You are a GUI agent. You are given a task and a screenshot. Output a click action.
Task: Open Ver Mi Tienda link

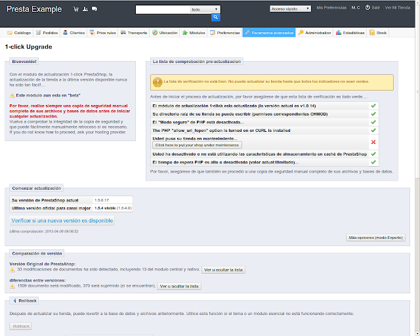(398, 8)
